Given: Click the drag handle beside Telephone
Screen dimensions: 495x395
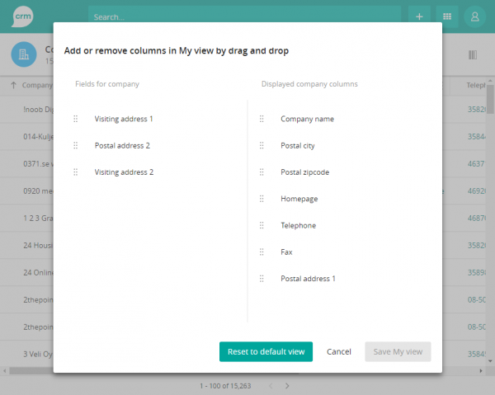Looking at the screenshot, I should click(262, 225).
